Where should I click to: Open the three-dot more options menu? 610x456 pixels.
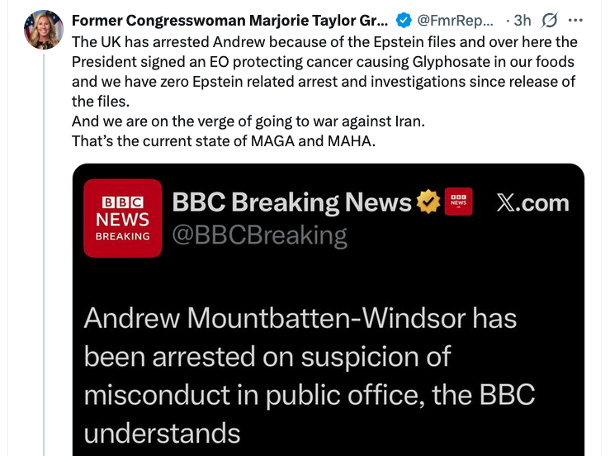click(575, 21)
